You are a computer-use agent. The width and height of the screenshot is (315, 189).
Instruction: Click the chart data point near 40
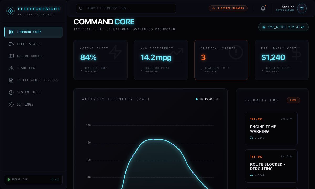coord(193,173)
